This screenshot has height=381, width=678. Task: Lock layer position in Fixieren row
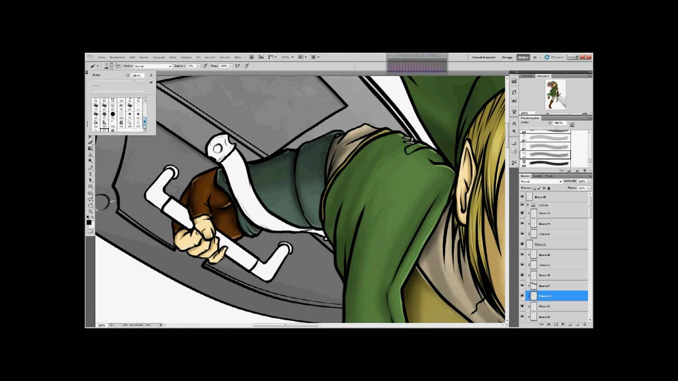coord(544,188)
